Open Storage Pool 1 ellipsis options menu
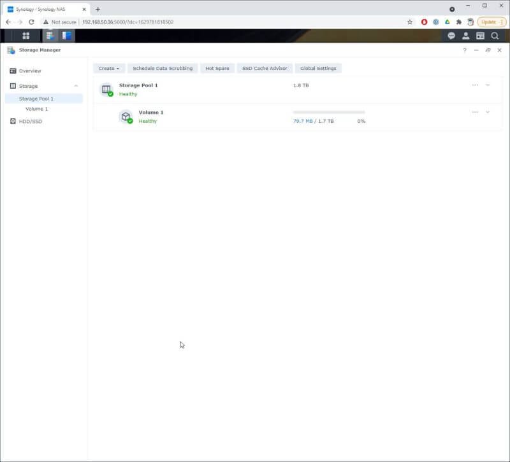The image size is (510, 462). [x=475, y=85]
